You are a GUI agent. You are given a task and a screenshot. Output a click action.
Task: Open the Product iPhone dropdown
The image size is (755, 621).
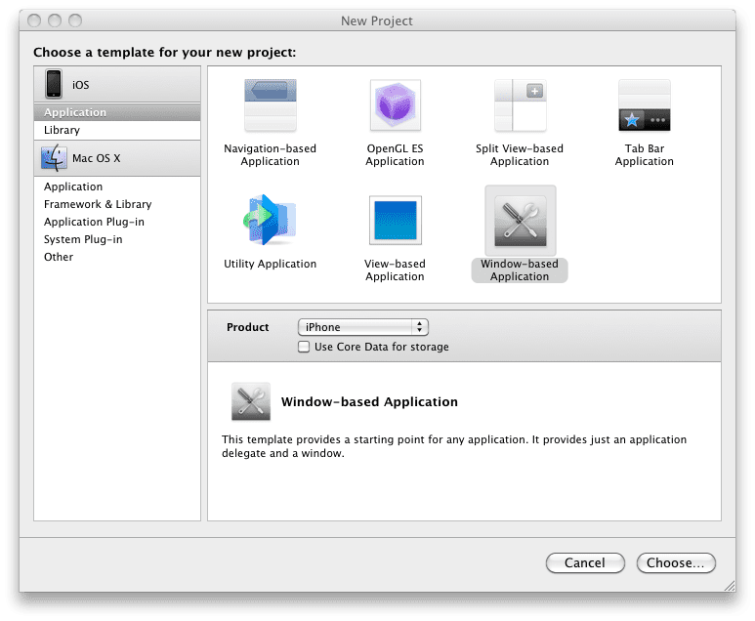pyautogui.click(x=363, y=327)
